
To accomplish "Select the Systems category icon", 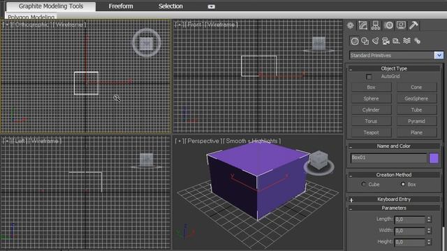I will pos(418,41).
